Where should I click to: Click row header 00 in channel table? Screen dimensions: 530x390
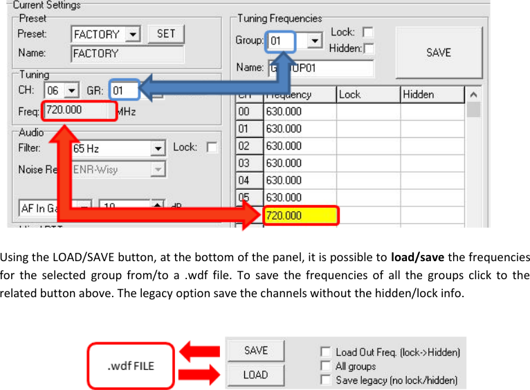tap(250, 112)
